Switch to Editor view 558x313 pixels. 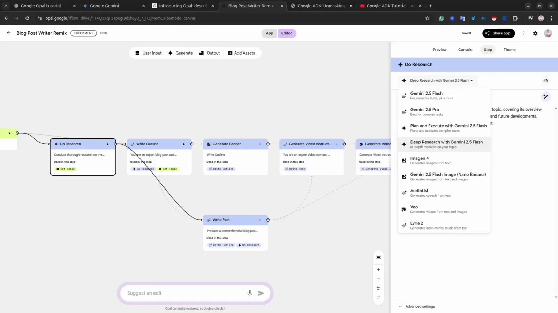[287, 33]
